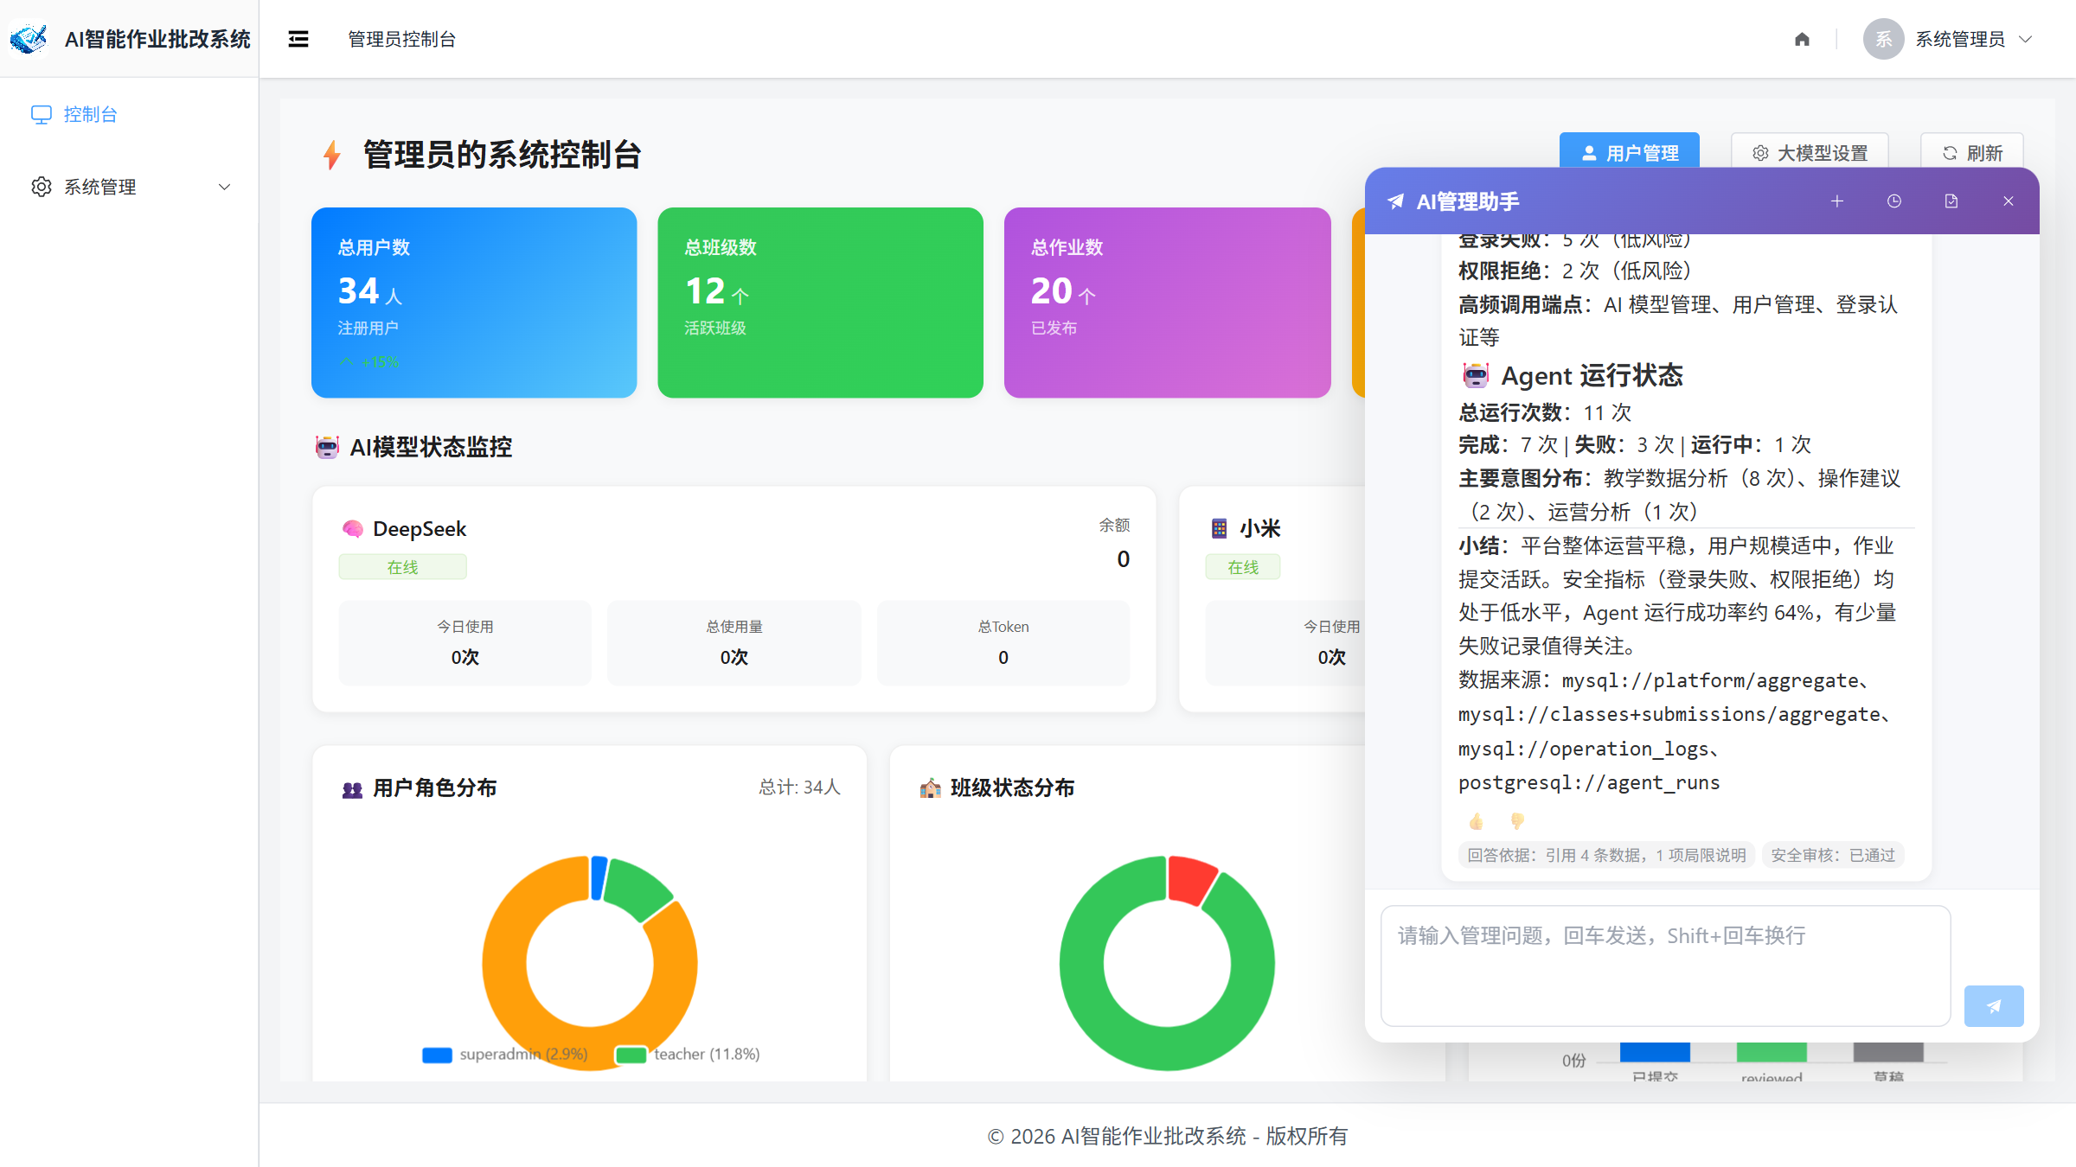Click DeepSeek 今日使用 stat box

click(x=465, y=642)
